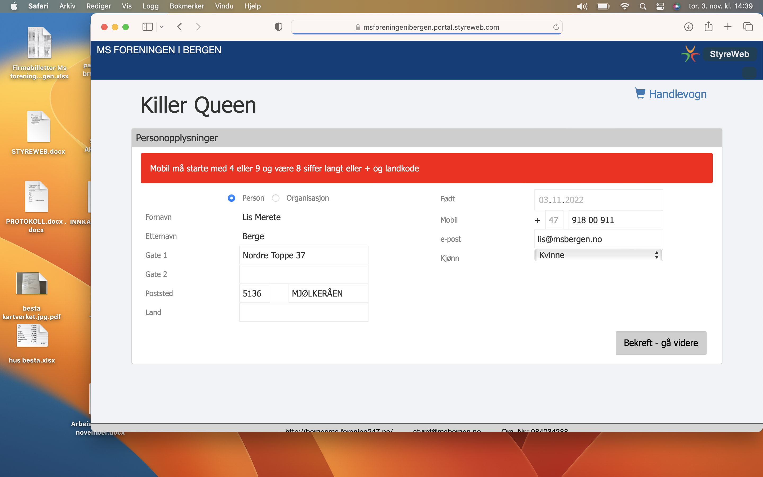Image resolution: width=763 pixels, height=477 pixels.
Task: Open the Safari downloads icon
Action: [688, 27]
